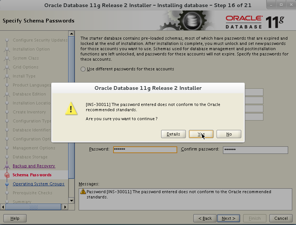
Task: Click the Installation Option step marker
Action: tap(7, 49)
